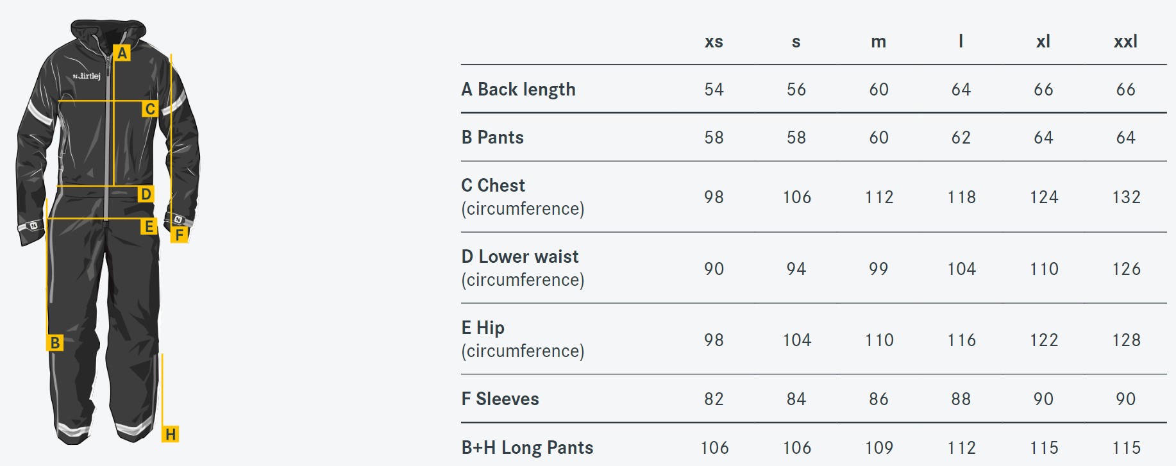Image resolution: width=1176 pixels, height=466 pixels.
Task: Click the yellow F sleeve marker
Action: (179, 235)
